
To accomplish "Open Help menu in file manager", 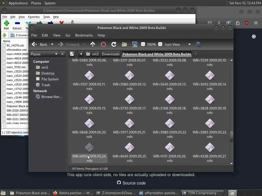I will (101, 35).
